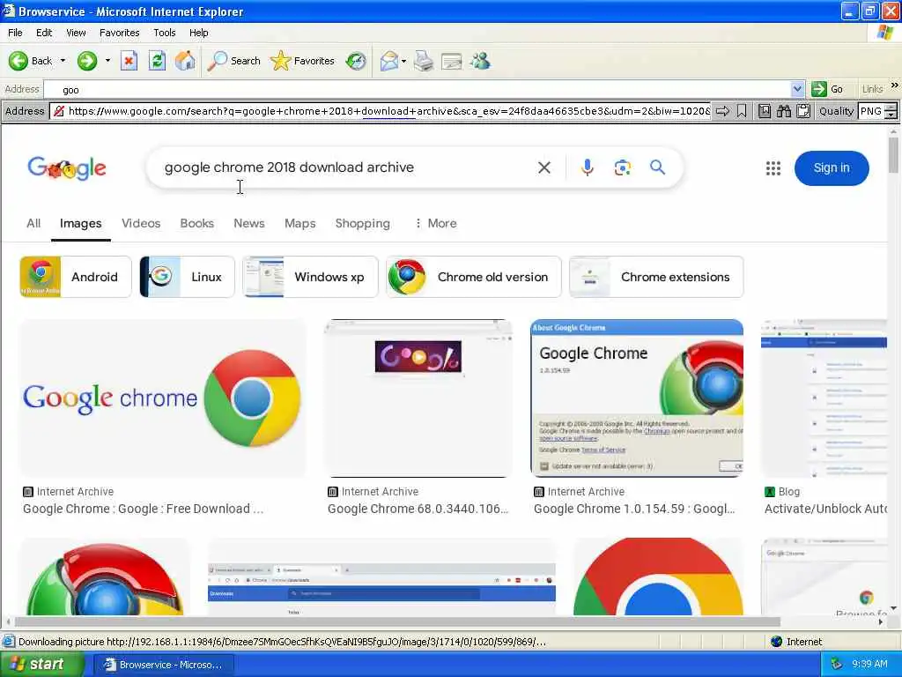Open the Favorites menu
The image size is (902, 677).
pos(119,33)
